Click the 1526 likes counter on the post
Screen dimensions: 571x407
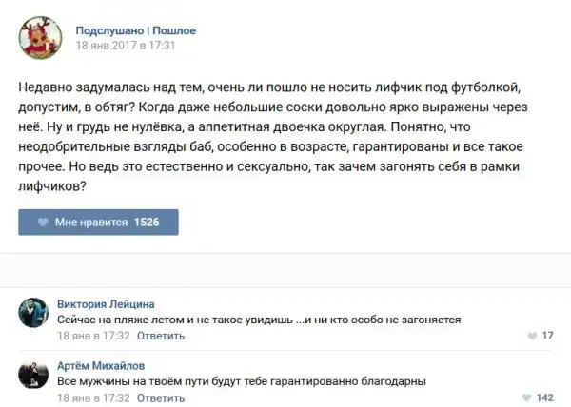tap(147, 222)
